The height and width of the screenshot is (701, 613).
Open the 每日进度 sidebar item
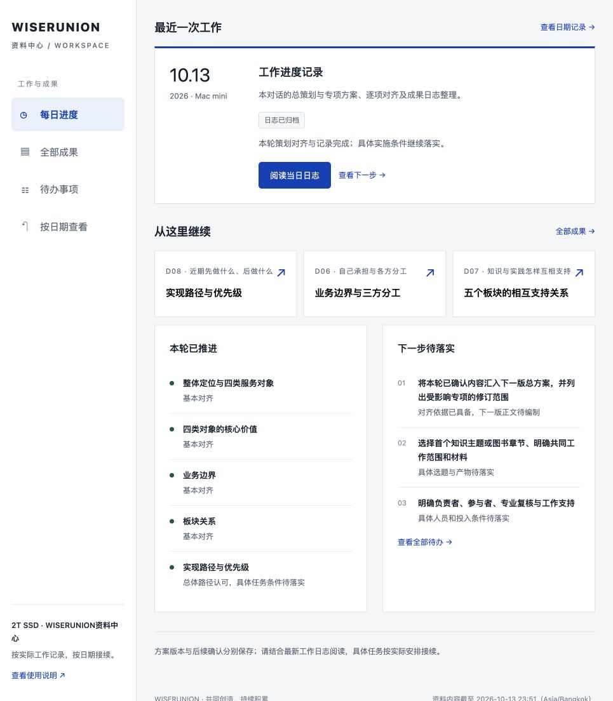point(68,114)
